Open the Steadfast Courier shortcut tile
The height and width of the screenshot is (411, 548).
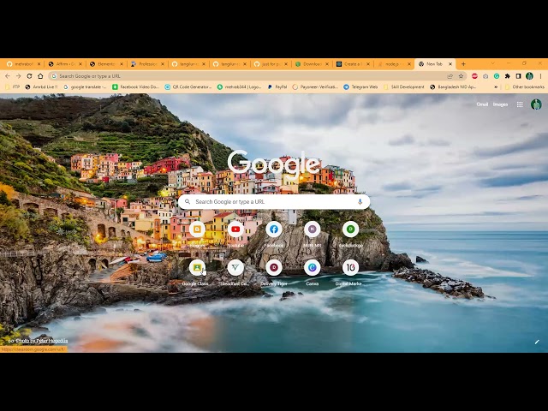[x=235, y=268]
